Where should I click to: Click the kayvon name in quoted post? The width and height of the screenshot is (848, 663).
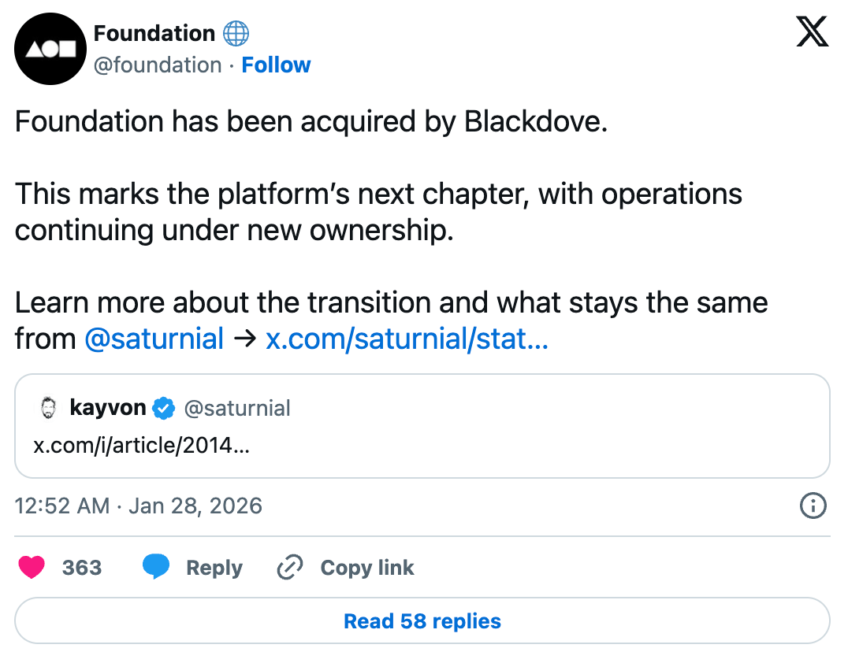[x=108, y=408]
